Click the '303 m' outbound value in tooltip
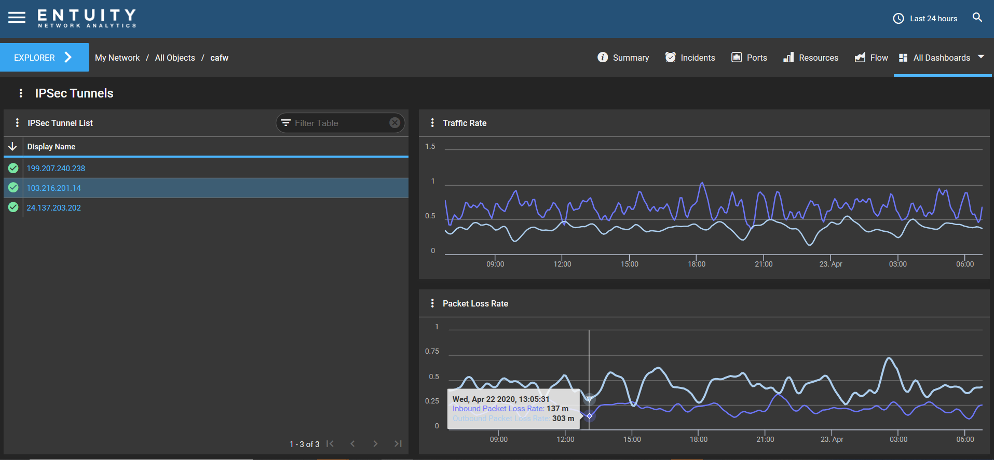The width and height of the screenshot is (994, 460). [563, 418]
